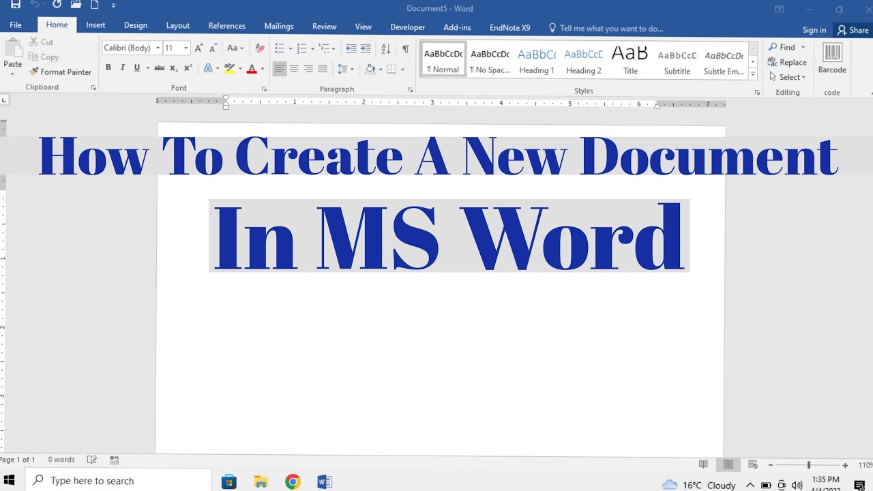The height and width of the screenshot is (491, 873).
Task: Click the zoom slider in status bar
Action: tap(809, 465)
